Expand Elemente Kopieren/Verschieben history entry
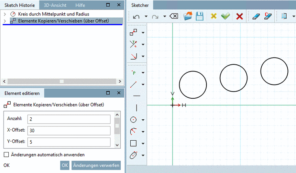Screen dimensions: 296x173 coord(5,21)
